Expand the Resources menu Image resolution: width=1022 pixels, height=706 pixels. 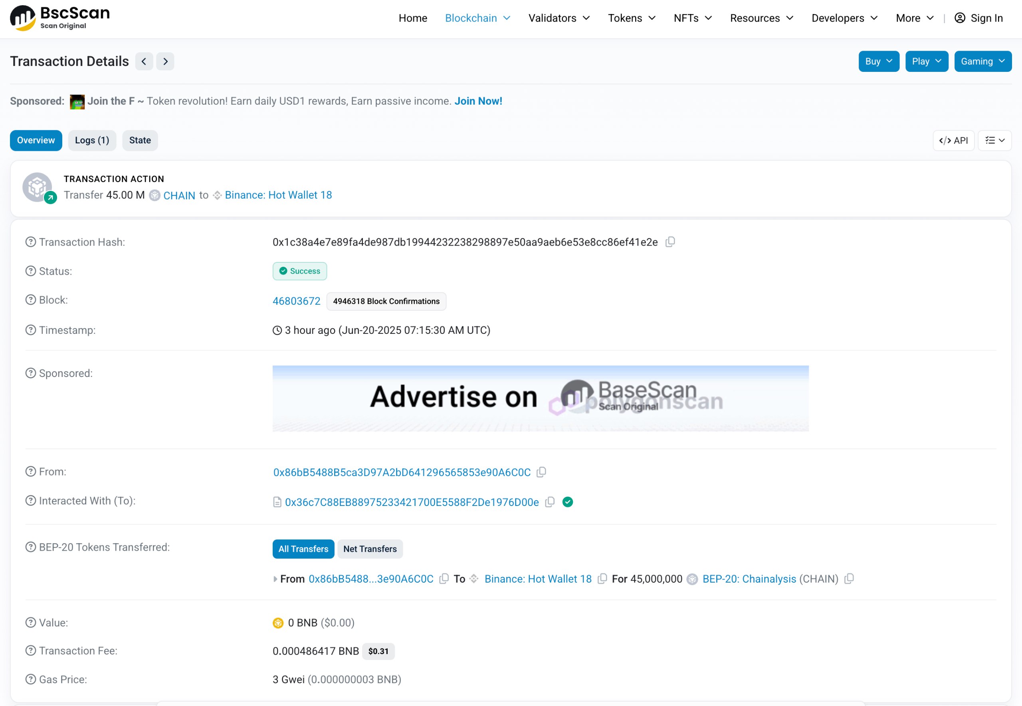coord(762,18)
